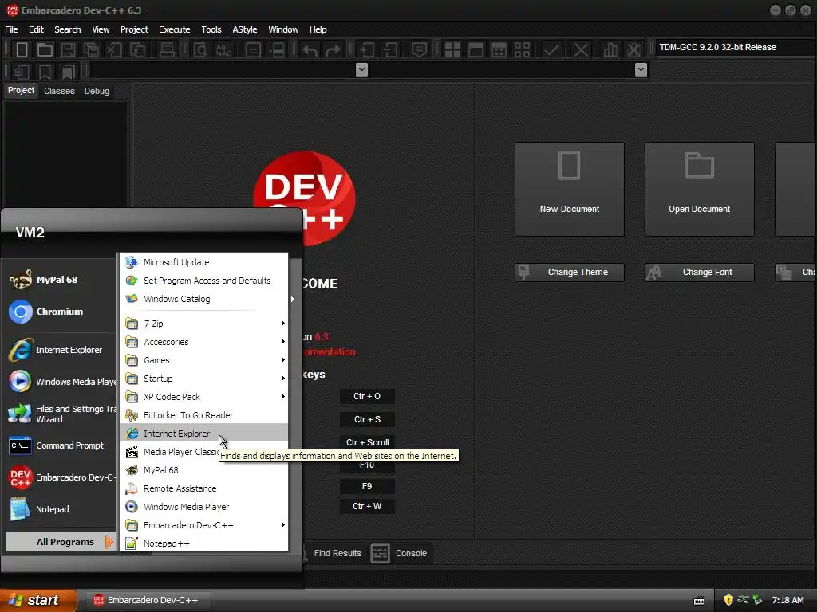Image resolution: width=817 pixels, height=612 pixels.
Task: Click the New Document tile
Action: 570,190
